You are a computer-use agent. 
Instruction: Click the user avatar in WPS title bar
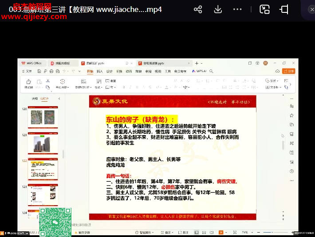(266, 63)
